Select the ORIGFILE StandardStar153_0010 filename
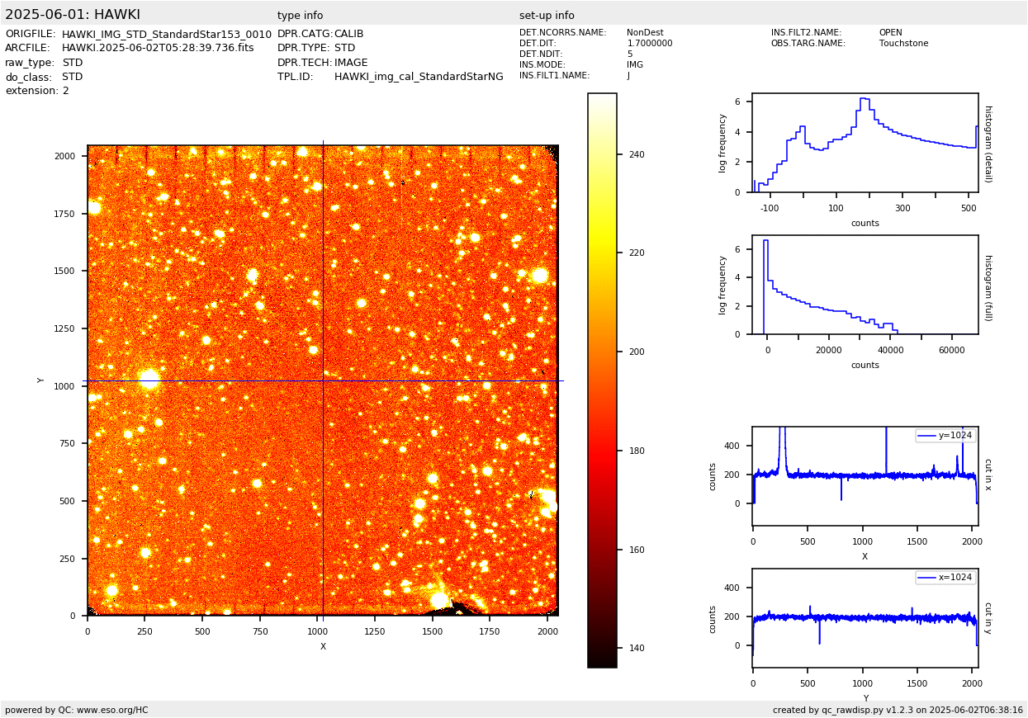The image size is (1028, 718). tap(166, 35)
